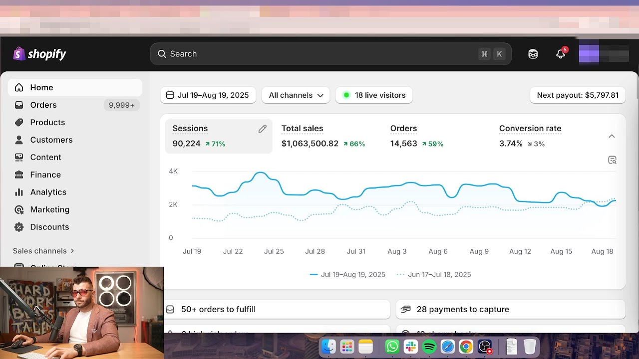Viewport: 639px width, 359px height.
Task: Click the 9,999+ orders badge
Action: 121,105
